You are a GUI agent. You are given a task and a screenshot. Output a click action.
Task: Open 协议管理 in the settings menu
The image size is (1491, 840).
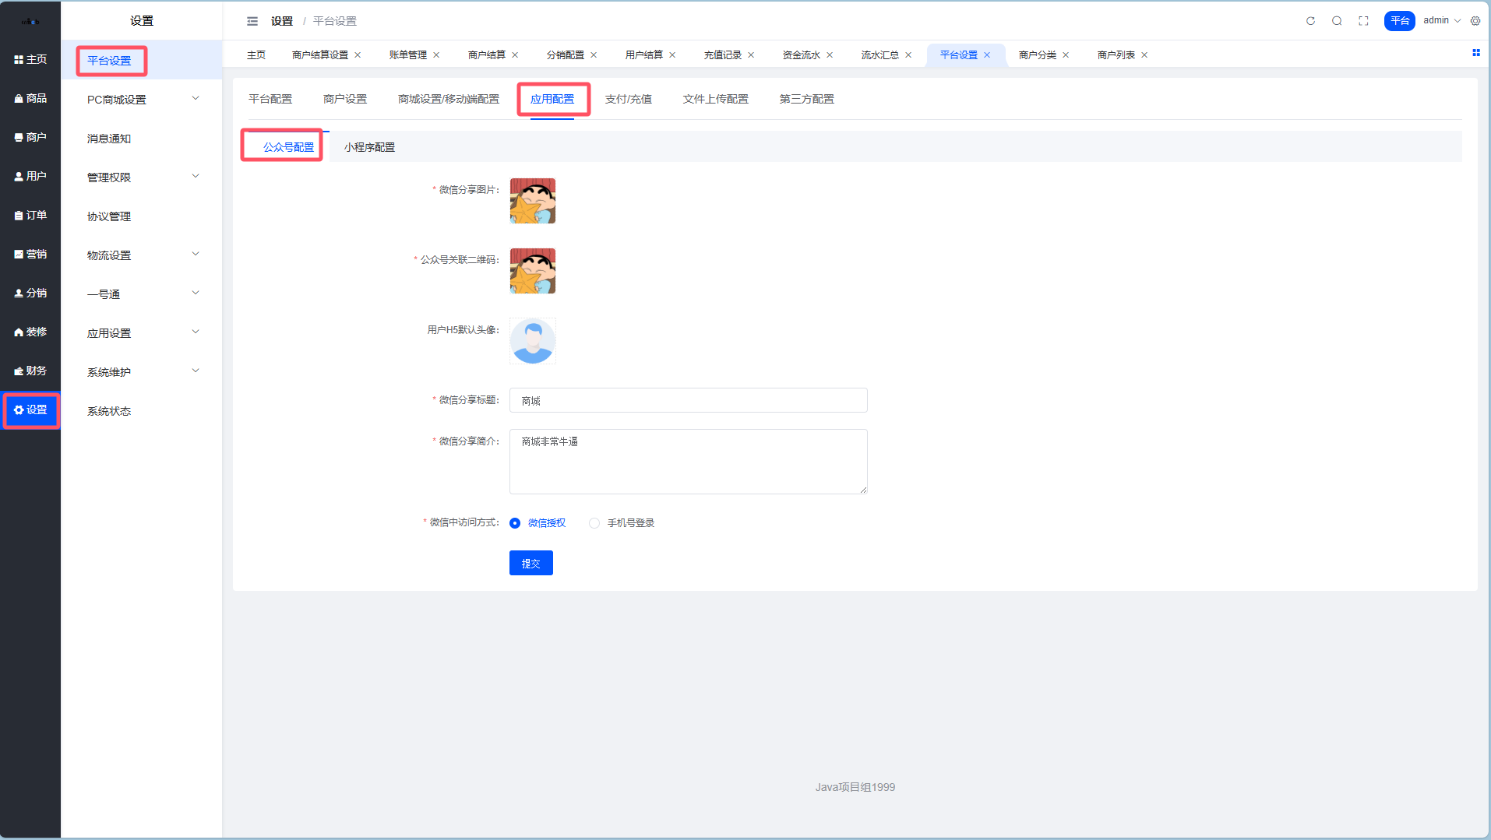[109, 216]
